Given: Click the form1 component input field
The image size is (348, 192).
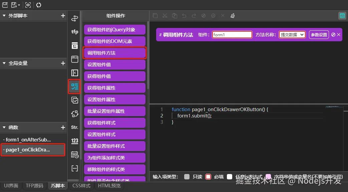Looking at the screenshot, I should point(232,35).
